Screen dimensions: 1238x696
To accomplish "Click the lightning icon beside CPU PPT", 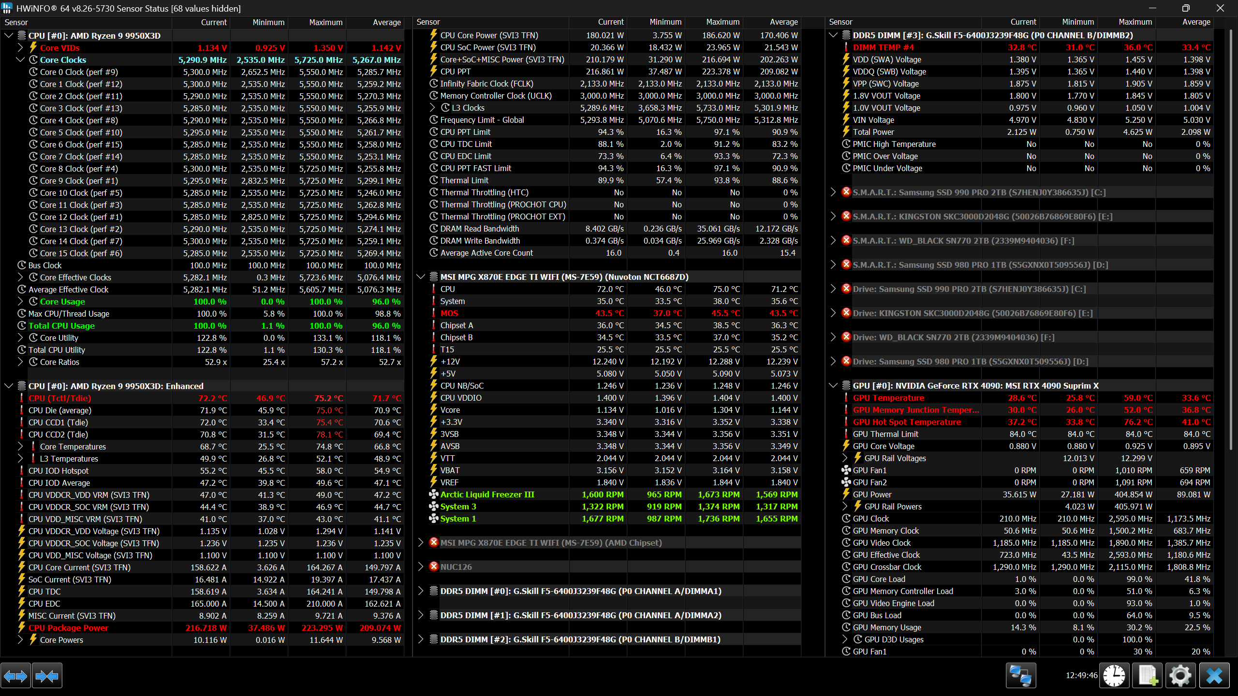I will [x=434, y=71].
